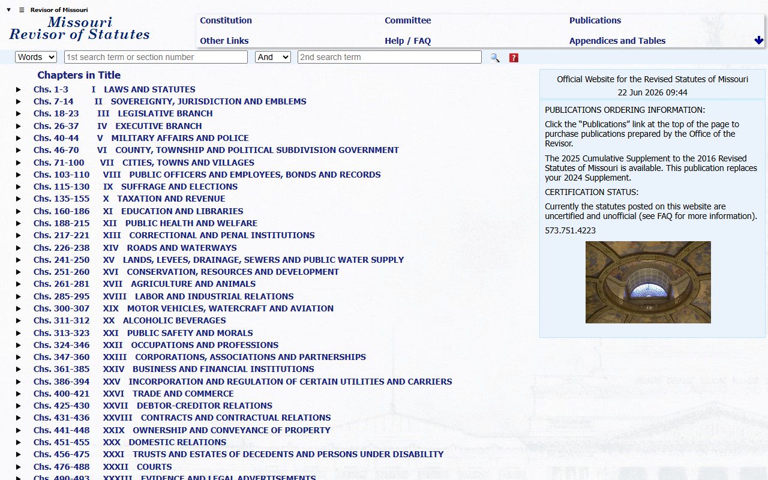Expand the Roads and Waterways triangle

[19, 248]
